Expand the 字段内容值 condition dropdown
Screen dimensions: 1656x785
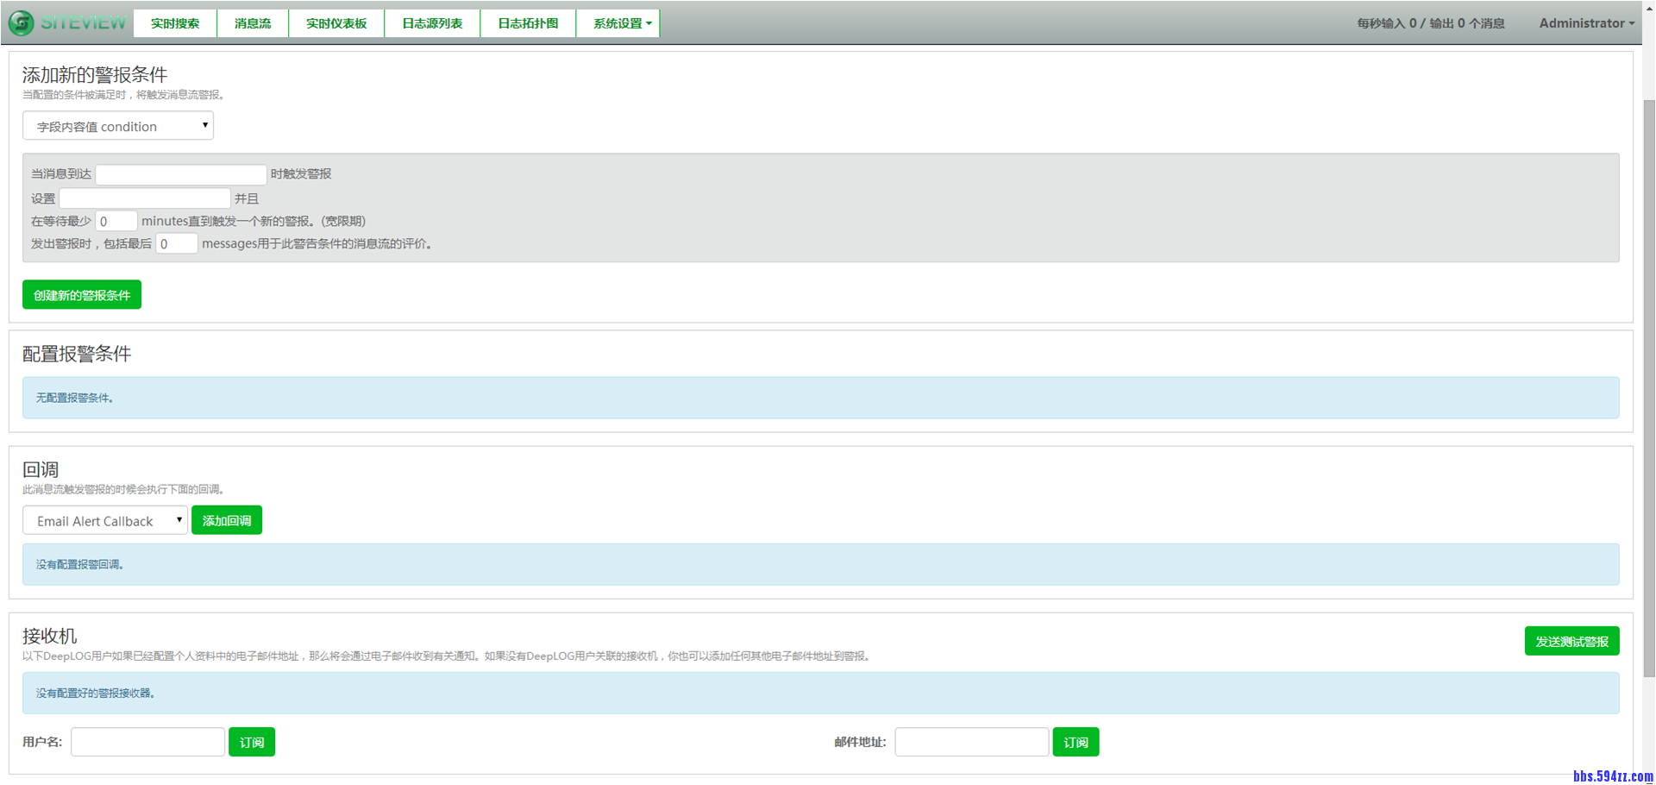point(118,126)
